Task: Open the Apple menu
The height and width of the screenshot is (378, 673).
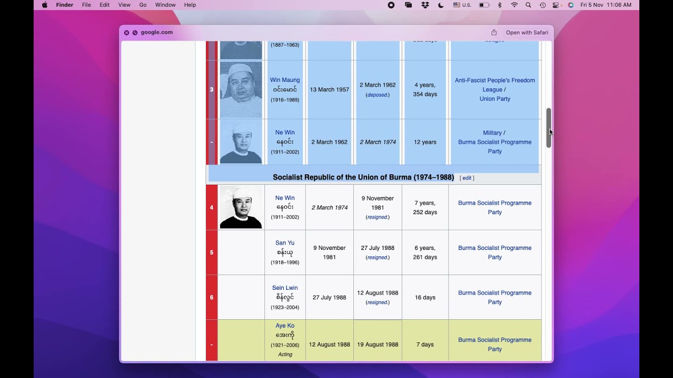Action: tap(45, 5)
